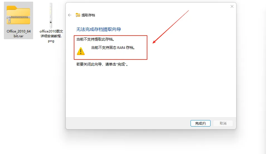
Task: Click the text 当前不支持固态 RAR4 存档
Action: tap(113, 48)
